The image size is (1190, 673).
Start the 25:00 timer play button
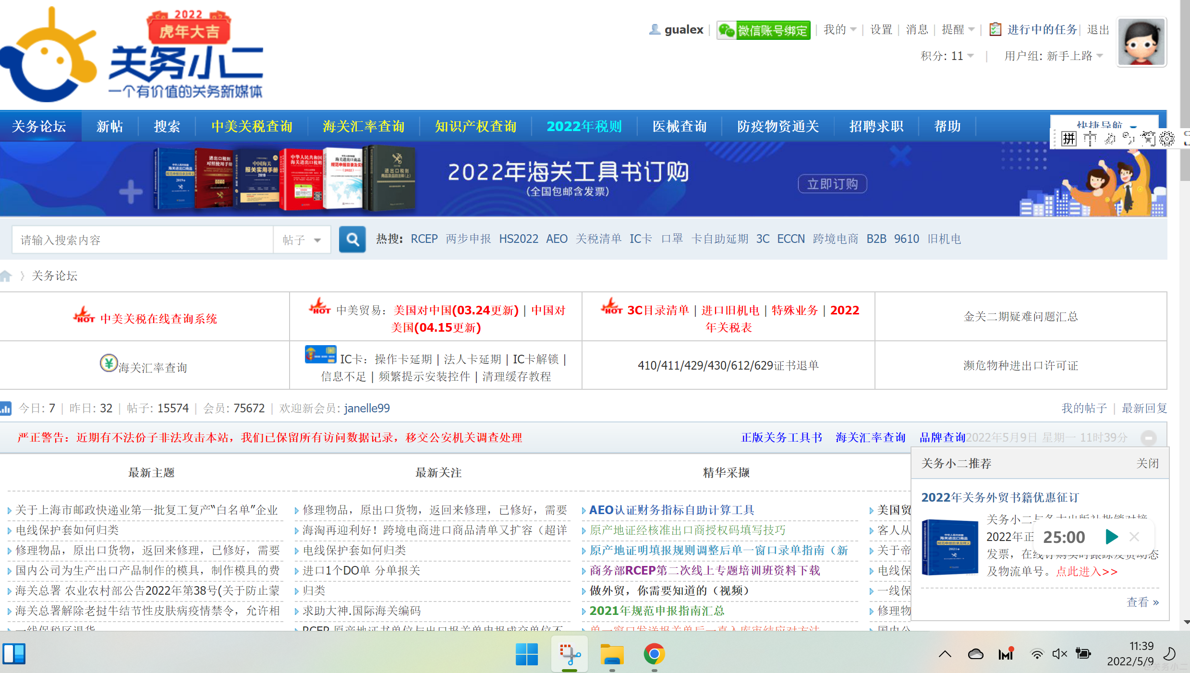click(x=1111, y=537)
